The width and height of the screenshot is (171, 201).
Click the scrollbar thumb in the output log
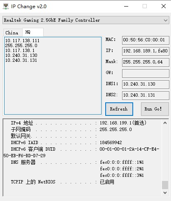[x=165, y=185]
